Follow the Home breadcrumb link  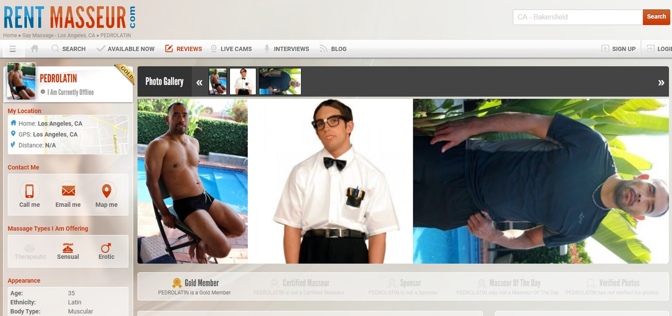coord(10,36)
